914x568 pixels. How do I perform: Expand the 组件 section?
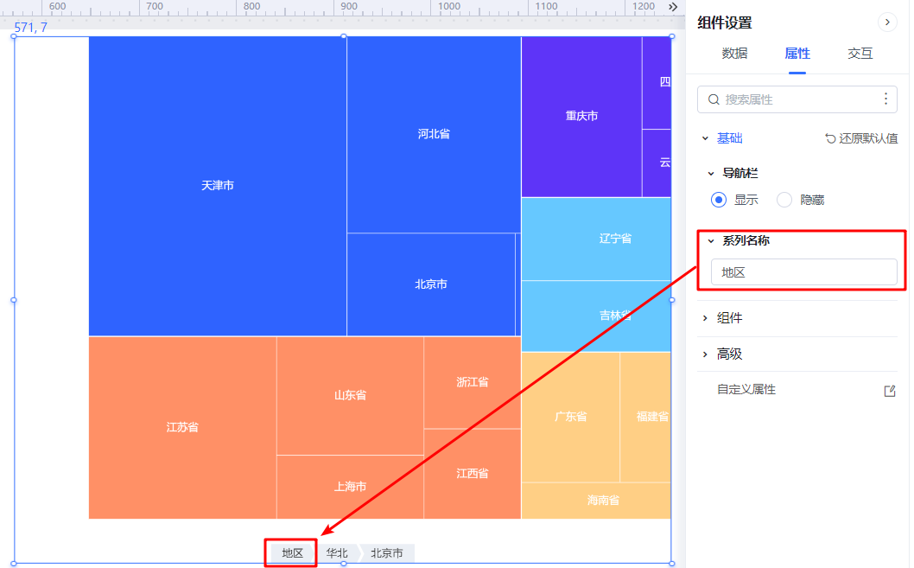point(705,318)
